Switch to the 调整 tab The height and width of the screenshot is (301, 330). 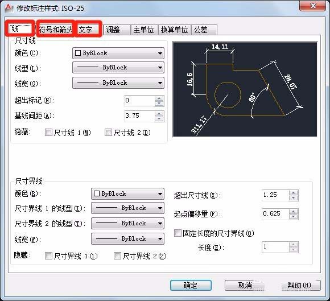click(117, 30)
